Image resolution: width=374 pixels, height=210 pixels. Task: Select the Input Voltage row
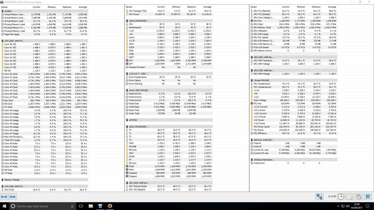293,100
